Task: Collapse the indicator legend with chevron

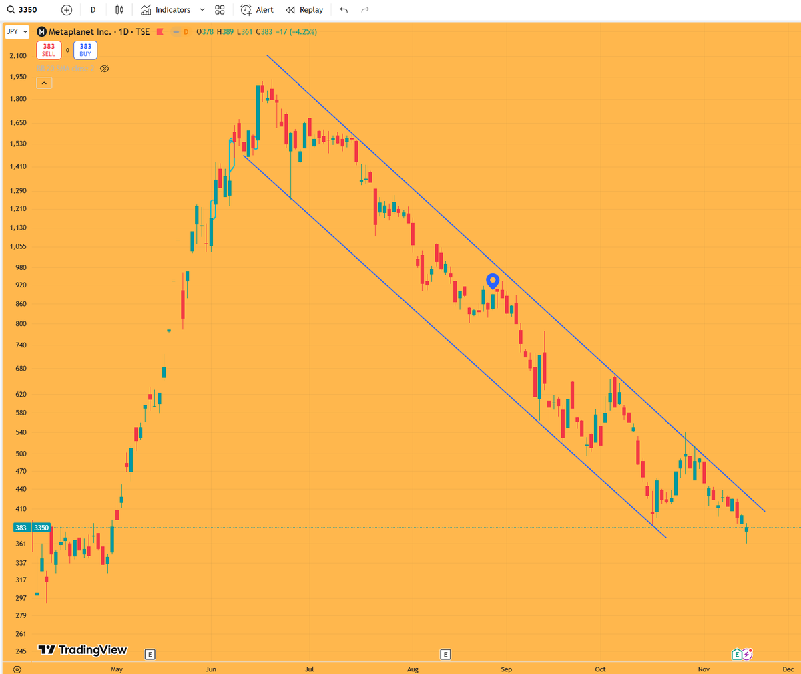Action: click(x=44, y=83)
